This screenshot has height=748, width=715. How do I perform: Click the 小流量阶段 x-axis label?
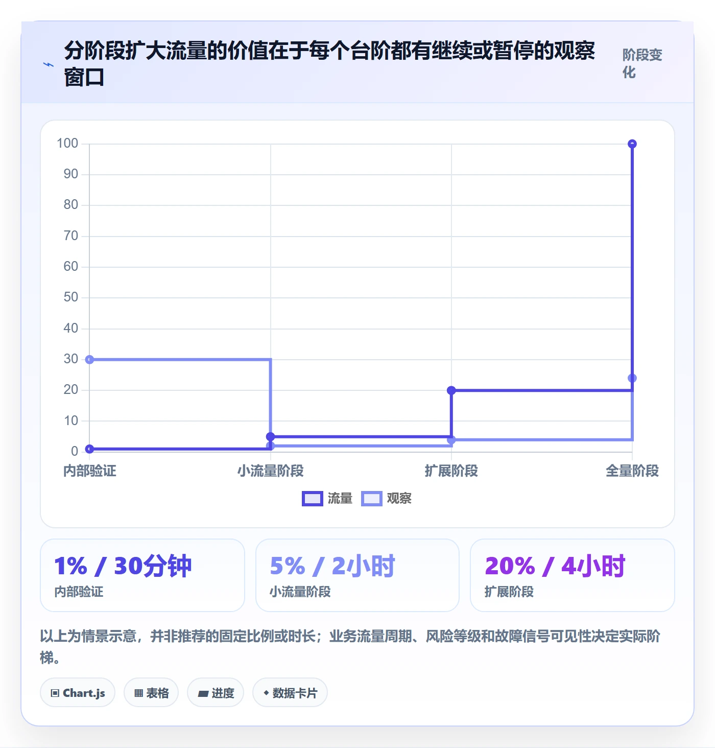tap(271, 471)
